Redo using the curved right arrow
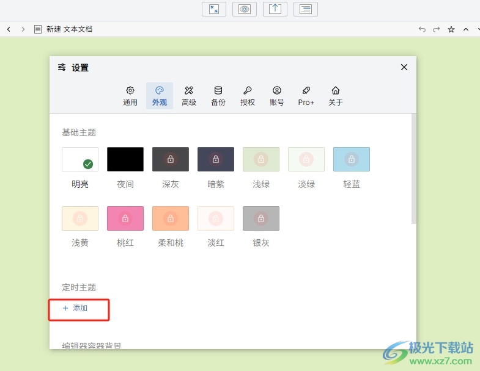 tap(436, 29)
